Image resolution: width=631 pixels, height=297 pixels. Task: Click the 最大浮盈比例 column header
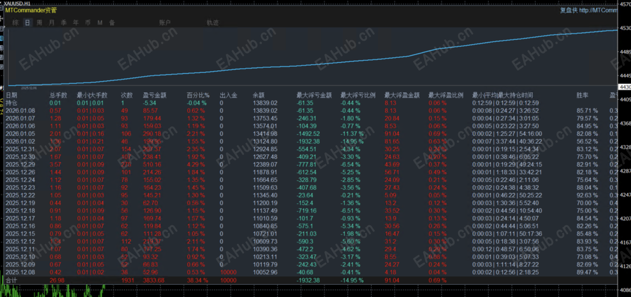click(x=446, y=95)
